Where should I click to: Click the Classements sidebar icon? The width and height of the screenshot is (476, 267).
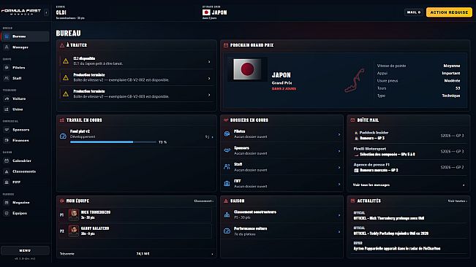(7, 171)
